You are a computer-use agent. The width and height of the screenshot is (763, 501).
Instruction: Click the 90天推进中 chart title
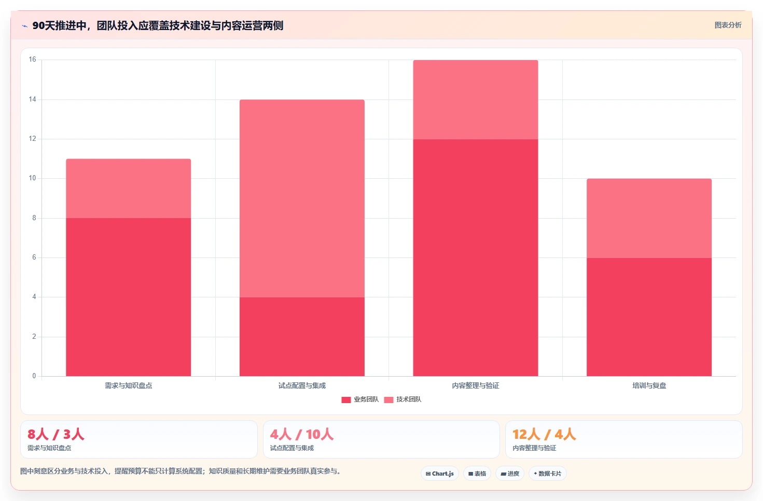click(x=158, y=25)
